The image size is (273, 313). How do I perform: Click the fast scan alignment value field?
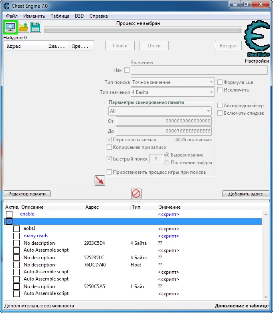coord(156,159)
